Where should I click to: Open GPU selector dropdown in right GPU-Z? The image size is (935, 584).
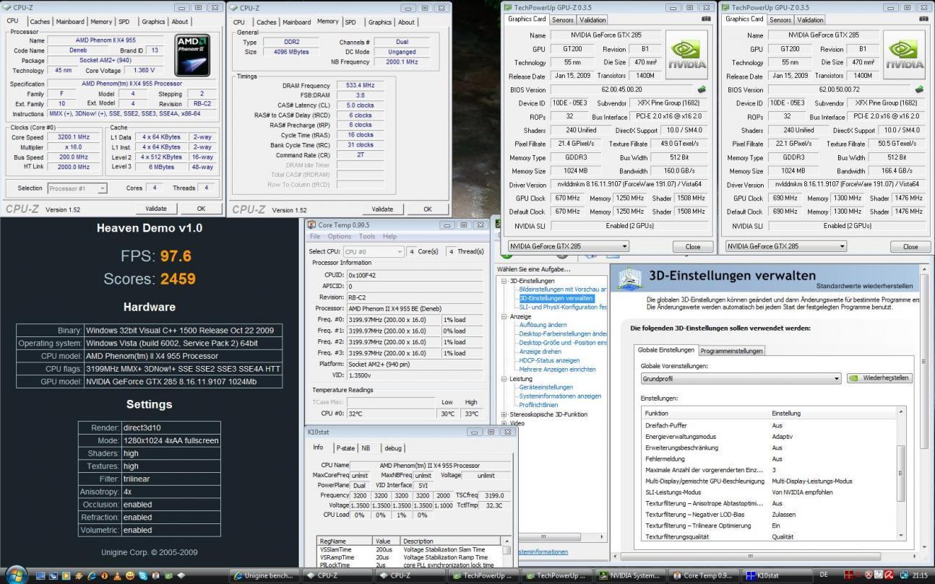tap(786, 246)
